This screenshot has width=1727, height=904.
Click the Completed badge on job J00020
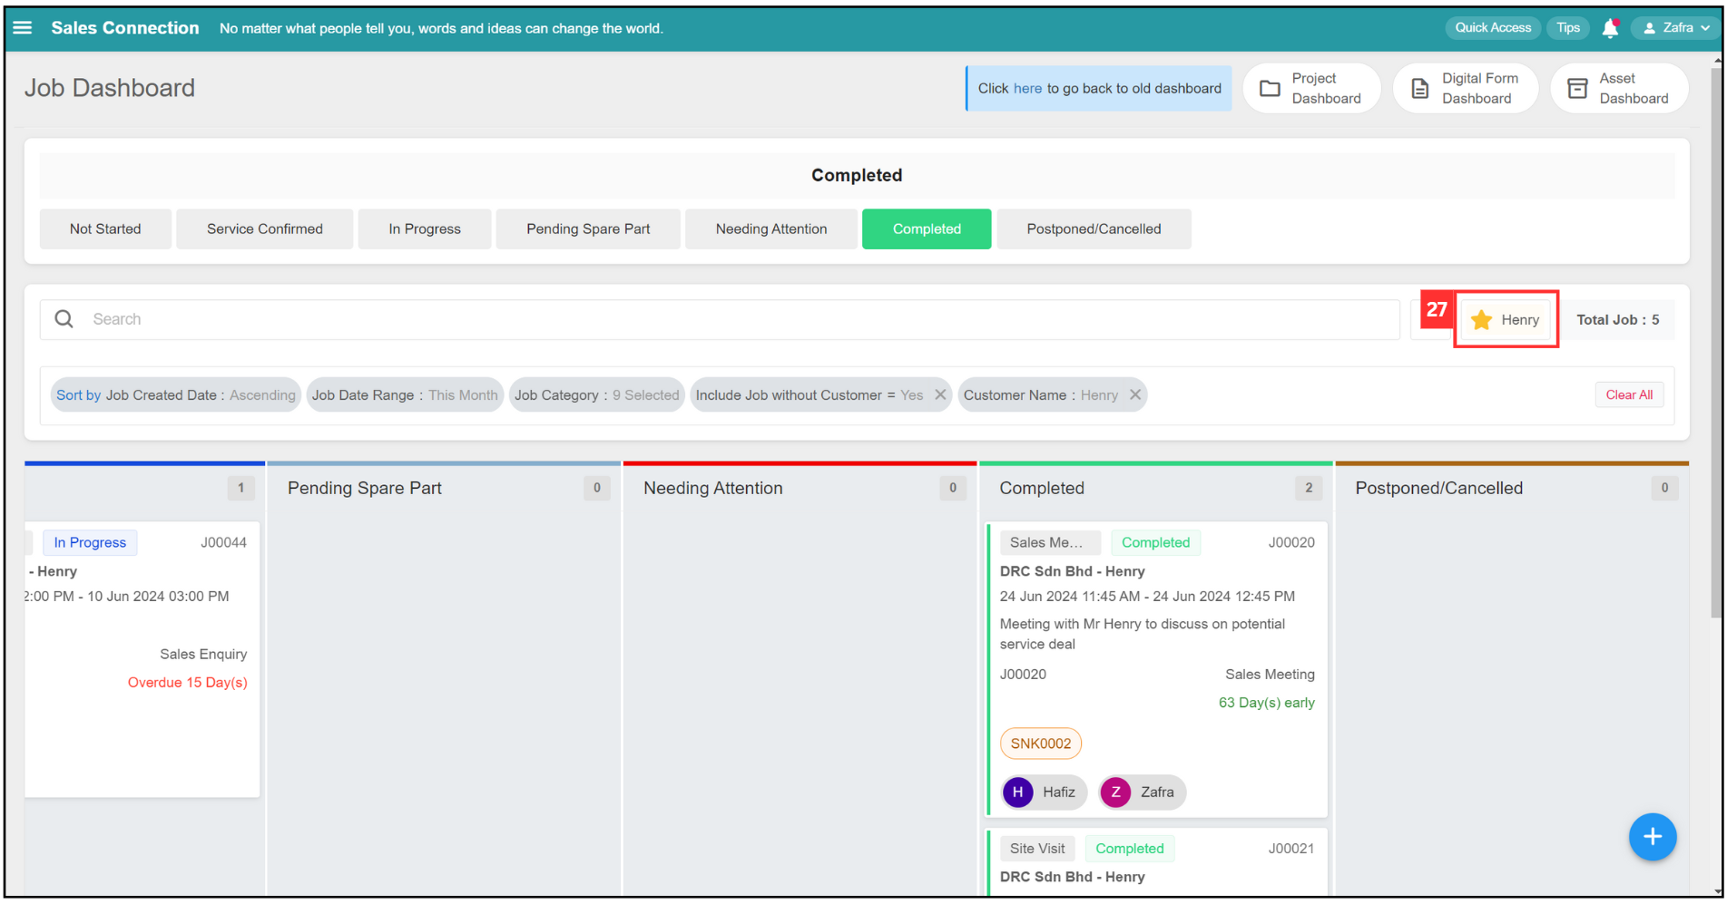[x=1155, y=542]
